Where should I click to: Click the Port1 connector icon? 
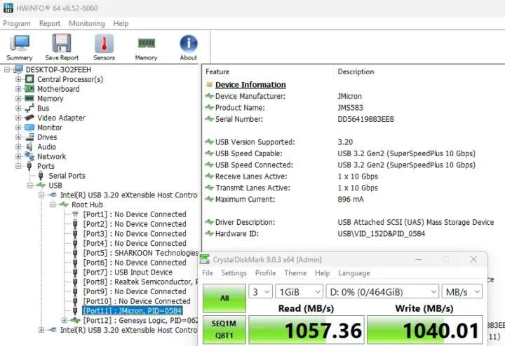pos(75,214)
